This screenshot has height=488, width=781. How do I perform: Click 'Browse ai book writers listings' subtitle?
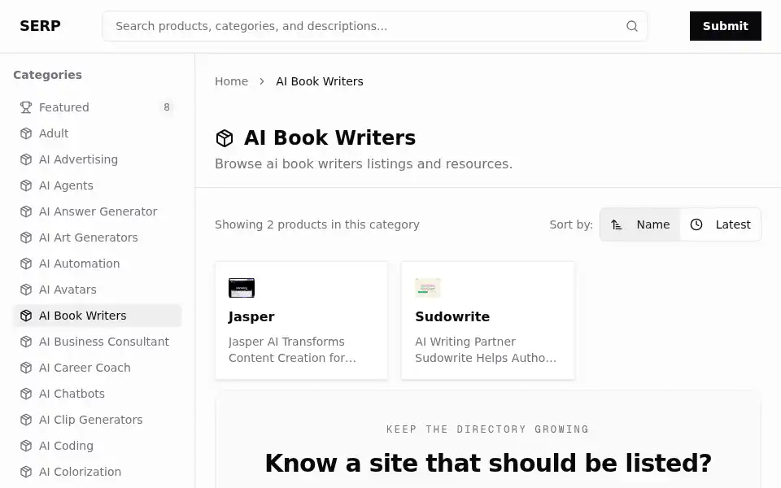point(364,163)
